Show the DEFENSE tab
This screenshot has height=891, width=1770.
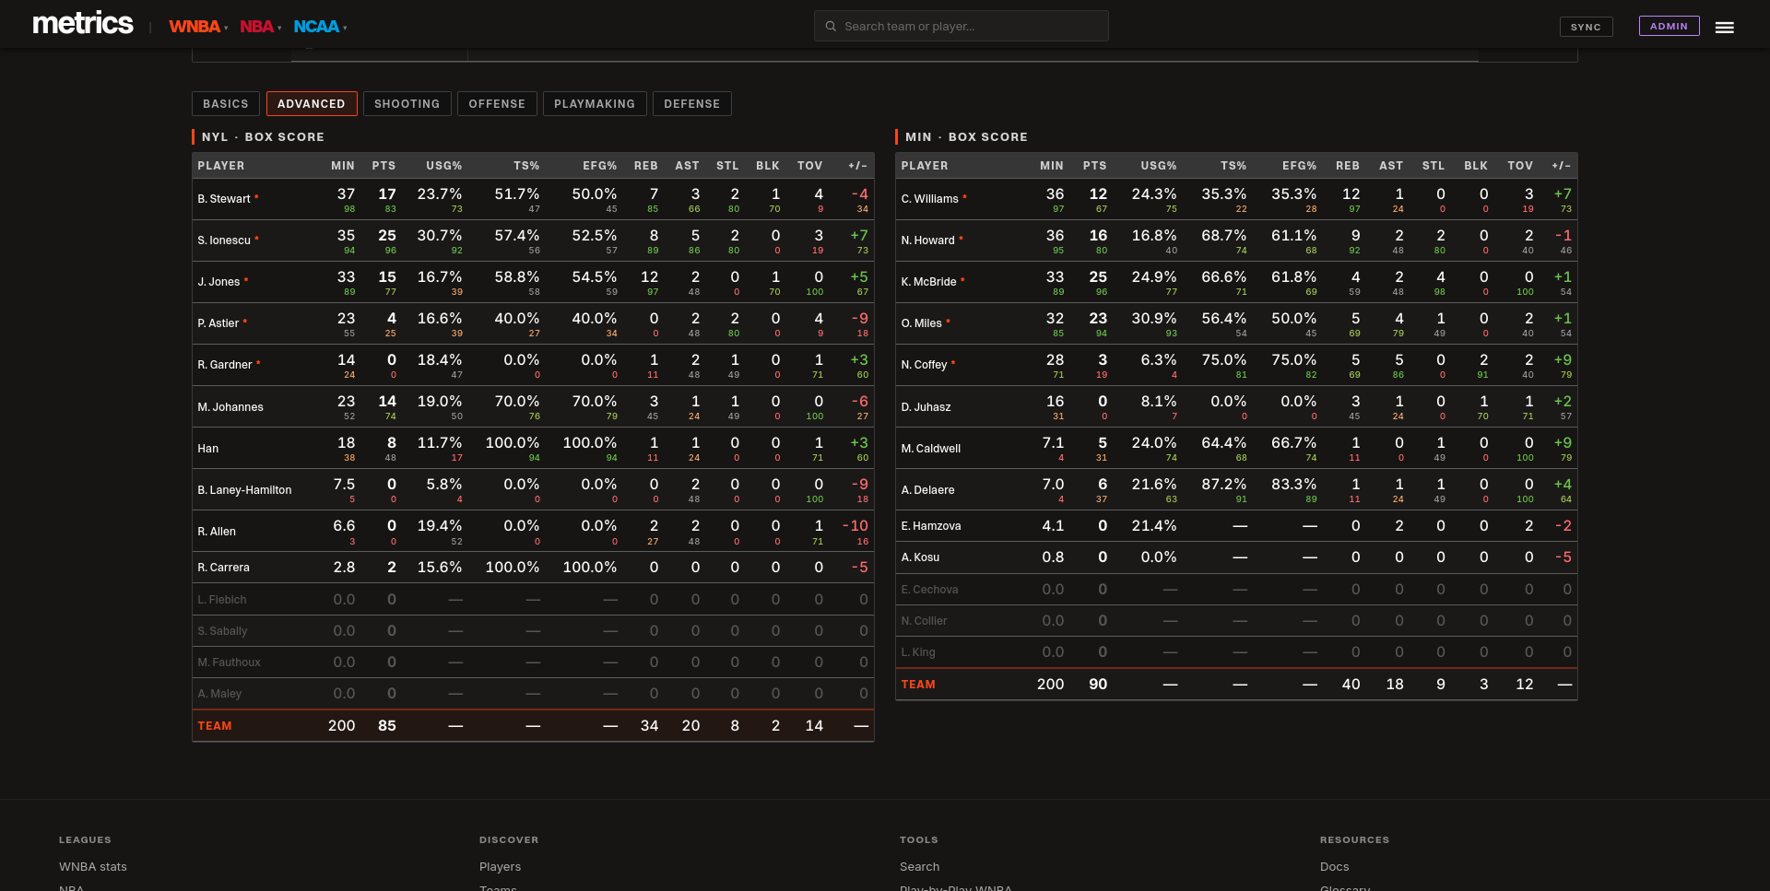tap(692, 104)
